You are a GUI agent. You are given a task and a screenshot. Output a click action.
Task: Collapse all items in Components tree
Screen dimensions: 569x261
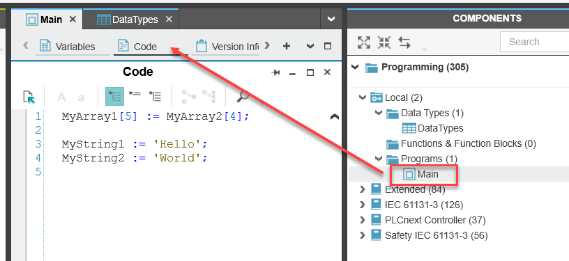pyautogui.click(x=384, y=42)
